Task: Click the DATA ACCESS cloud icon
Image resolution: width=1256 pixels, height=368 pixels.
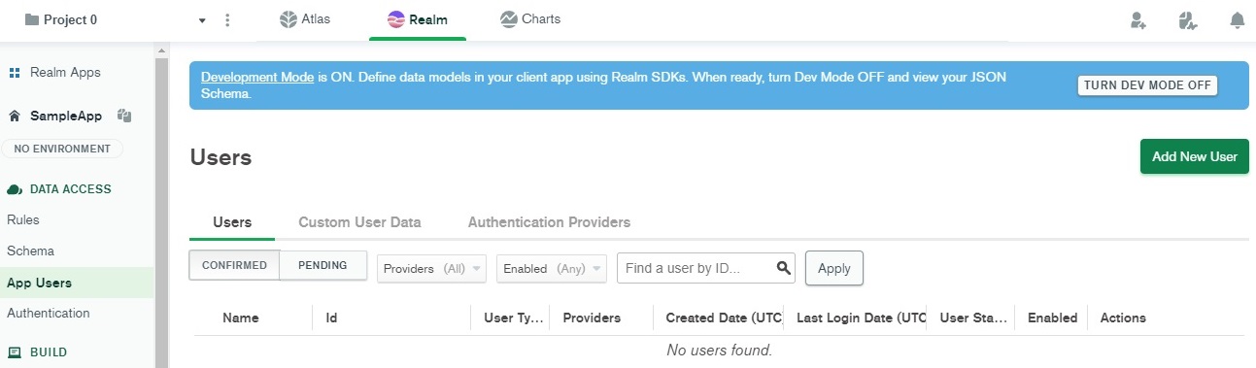Action: tap(15, 189)
